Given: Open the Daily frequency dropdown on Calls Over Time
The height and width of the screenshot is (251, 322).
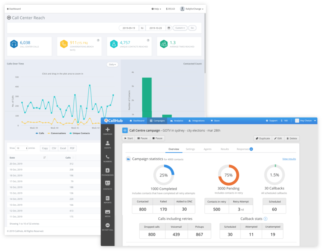Looking at the screenshot, I should (x=112, y=64).
